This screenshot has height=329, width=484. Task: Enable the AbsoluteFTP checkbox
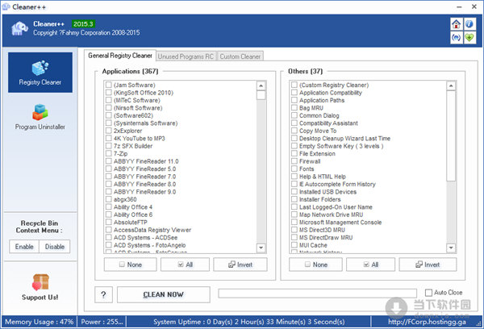coord(109,222)
